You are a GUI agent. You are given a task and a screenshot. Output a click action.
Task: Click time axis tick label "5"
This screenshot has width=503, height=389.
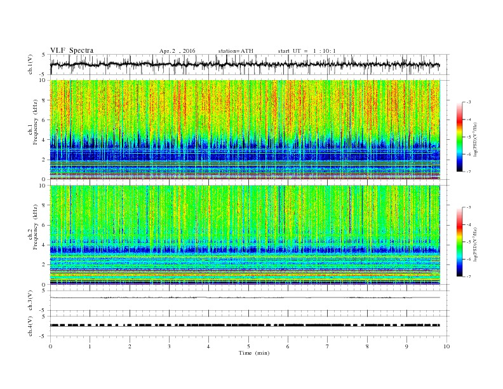coord(248,346)
